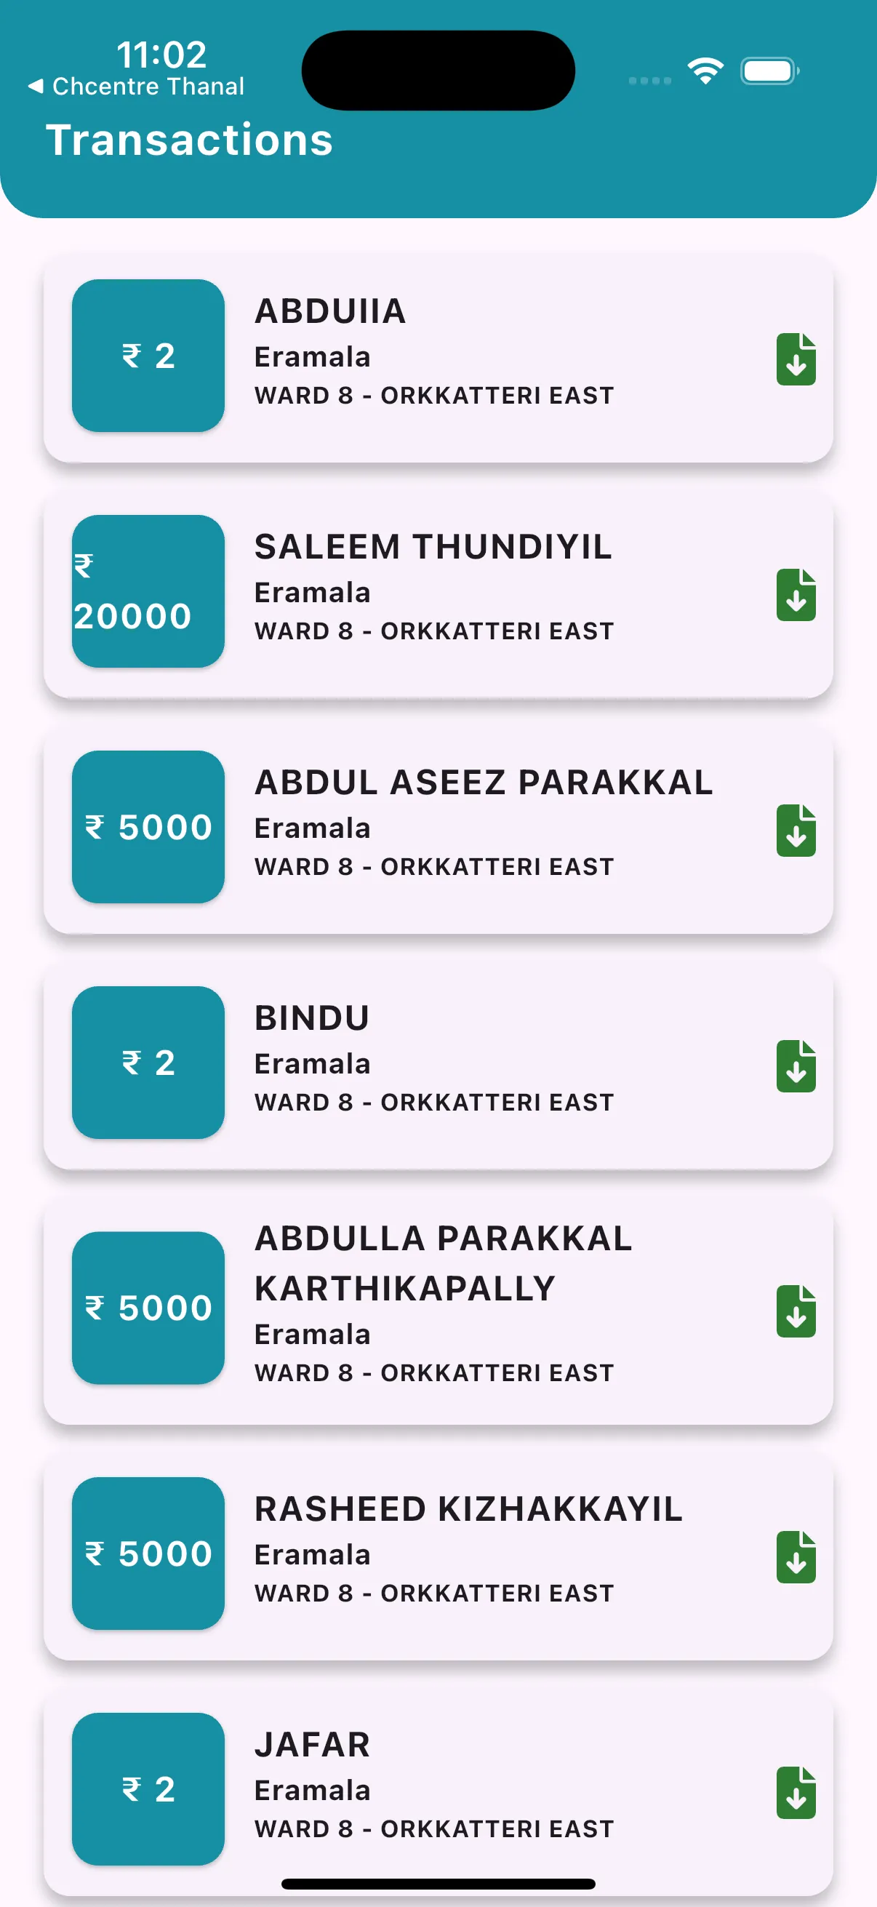This screenshot has height=1907, width=877.
Task: Tap the battery status indicator
Action: (769, 71)
